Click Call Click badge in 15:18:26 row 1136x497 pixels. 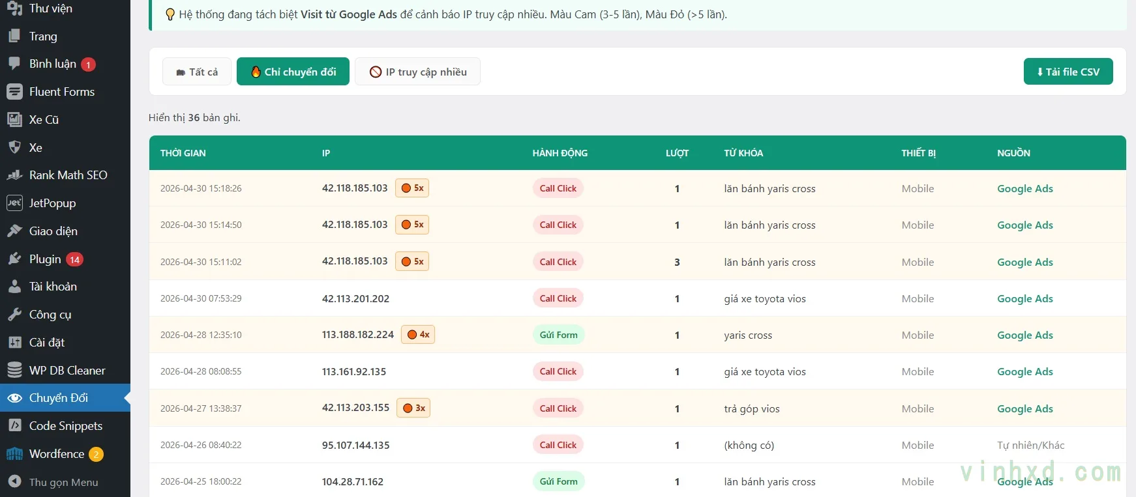point(558,188)
